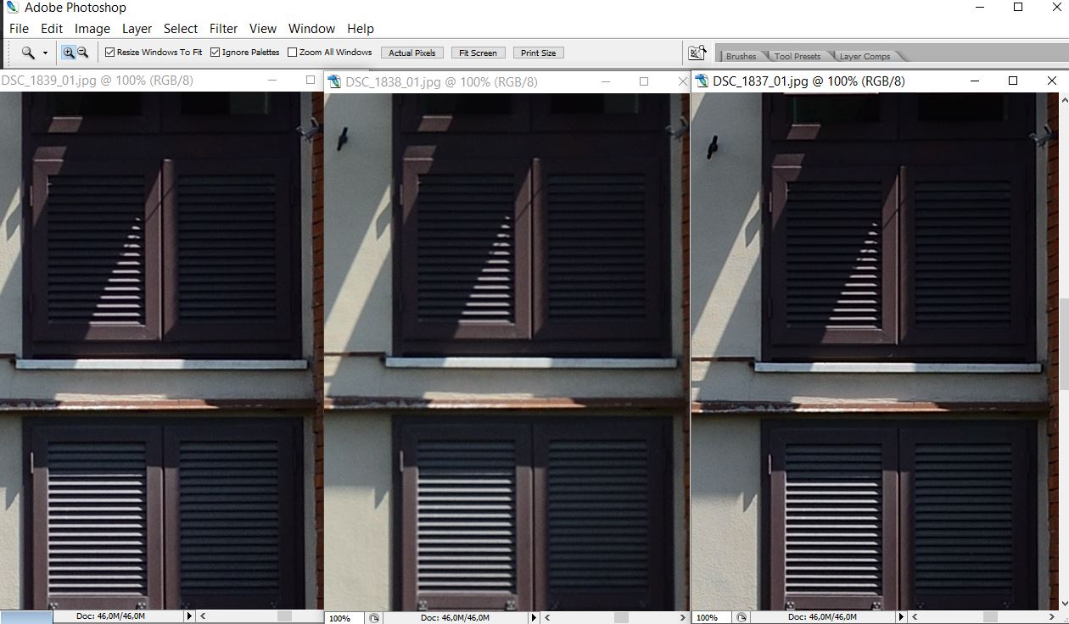Minimize the DSC_1839_01.jpg document window

coord(271,80)
